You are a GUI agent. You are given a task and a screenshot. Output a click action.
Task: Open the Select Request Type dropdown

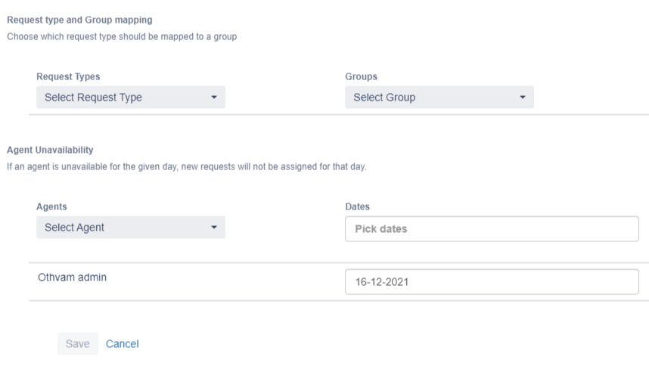130,97
